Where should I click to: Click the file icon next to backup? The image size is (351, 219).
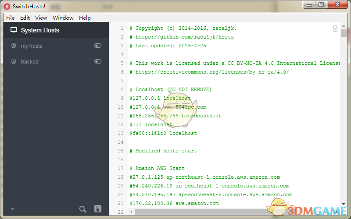tap(14, 61)
